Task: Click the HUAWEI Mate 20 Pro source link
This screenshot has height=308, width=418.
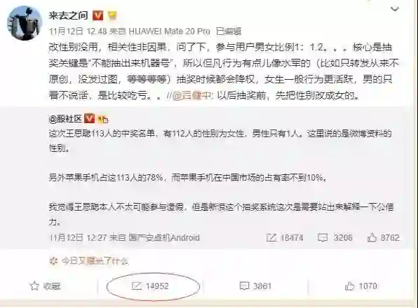Action: (170, 31)
